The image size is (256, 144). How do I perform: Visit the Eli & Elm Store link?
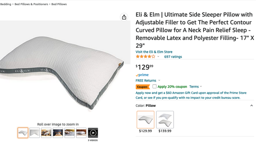(x=154, y=52)
